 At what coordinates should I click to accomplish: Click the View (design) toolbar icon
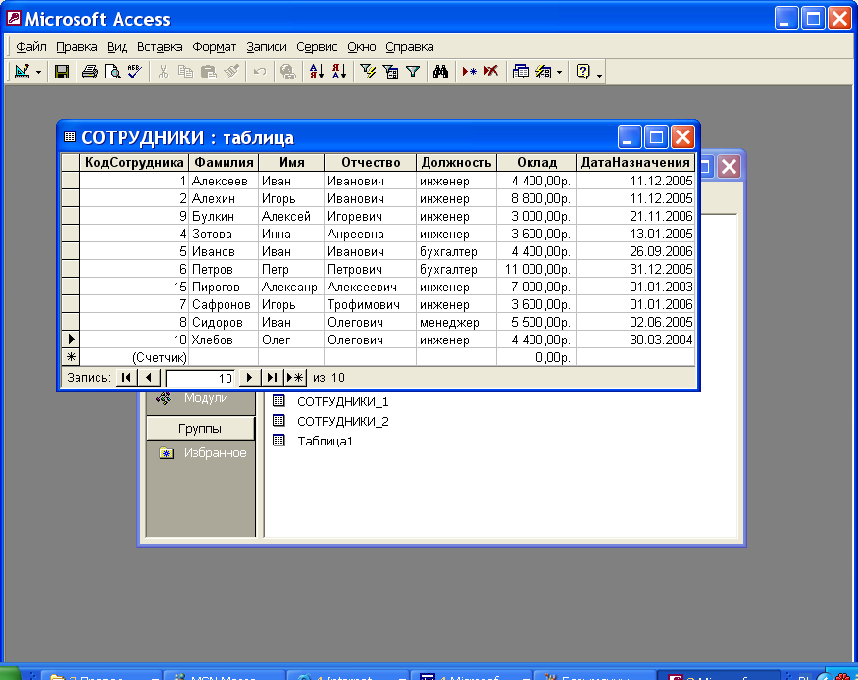pos(22,72)
